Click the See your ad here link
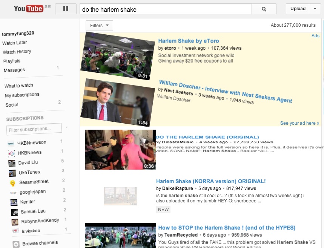This screenshot has width=324, height=248. tap(299, 123)
